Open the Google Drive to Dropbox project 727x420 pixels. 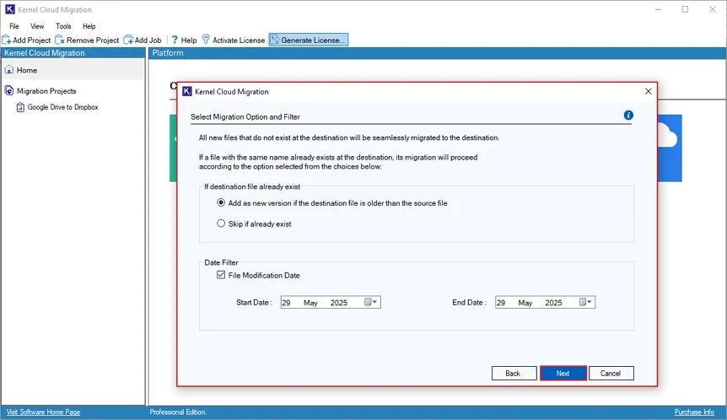tap(62, 107)
